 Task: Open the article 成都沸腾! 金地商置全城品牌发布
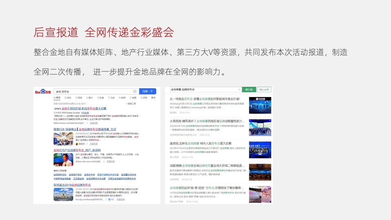coord(207,166)
